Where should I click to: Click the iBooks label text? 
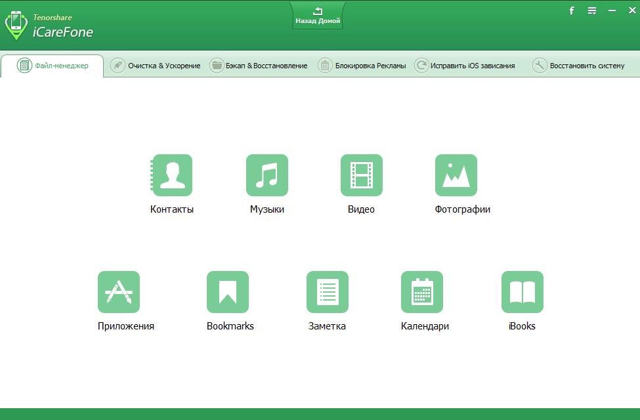pos(522,326)
